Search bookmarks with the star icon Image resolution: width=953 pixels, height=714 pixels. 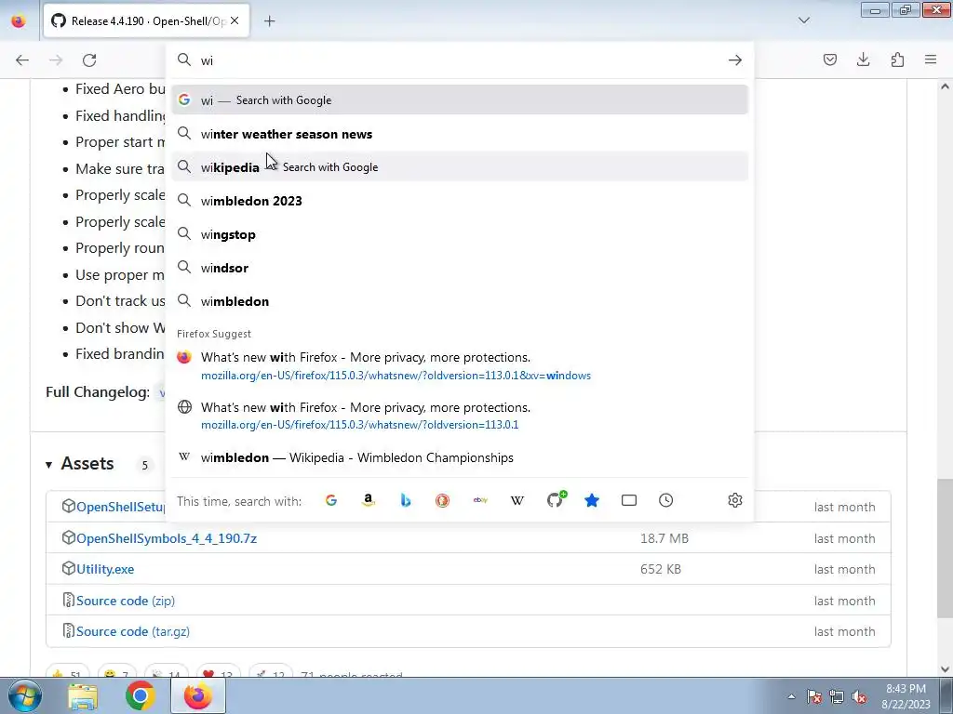pyautogui.click(x=591, y=500)
